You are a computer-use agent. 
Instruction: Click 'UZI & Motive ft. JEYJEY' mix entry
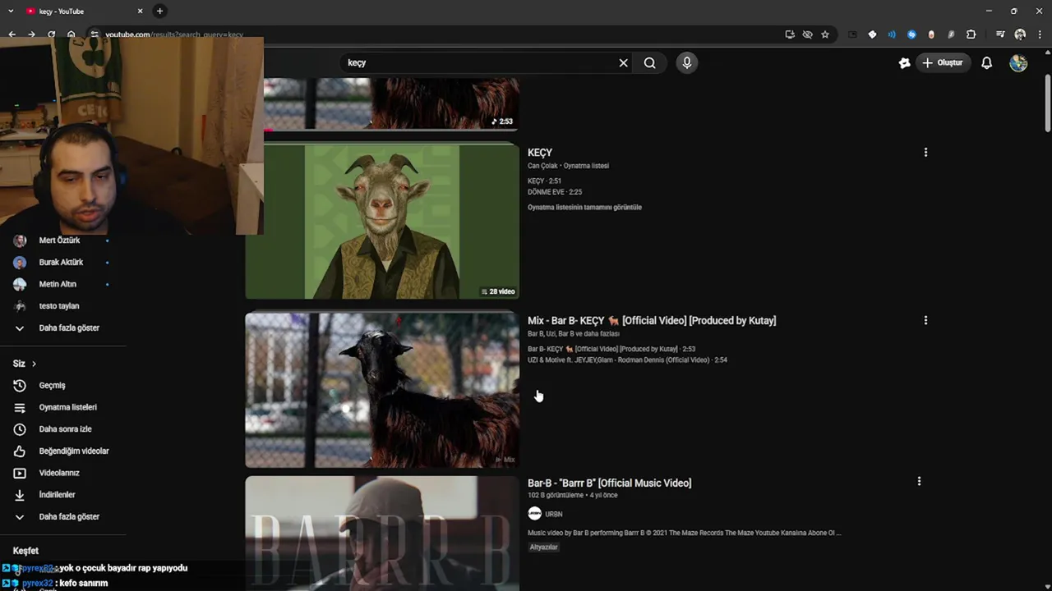(627, 360)
